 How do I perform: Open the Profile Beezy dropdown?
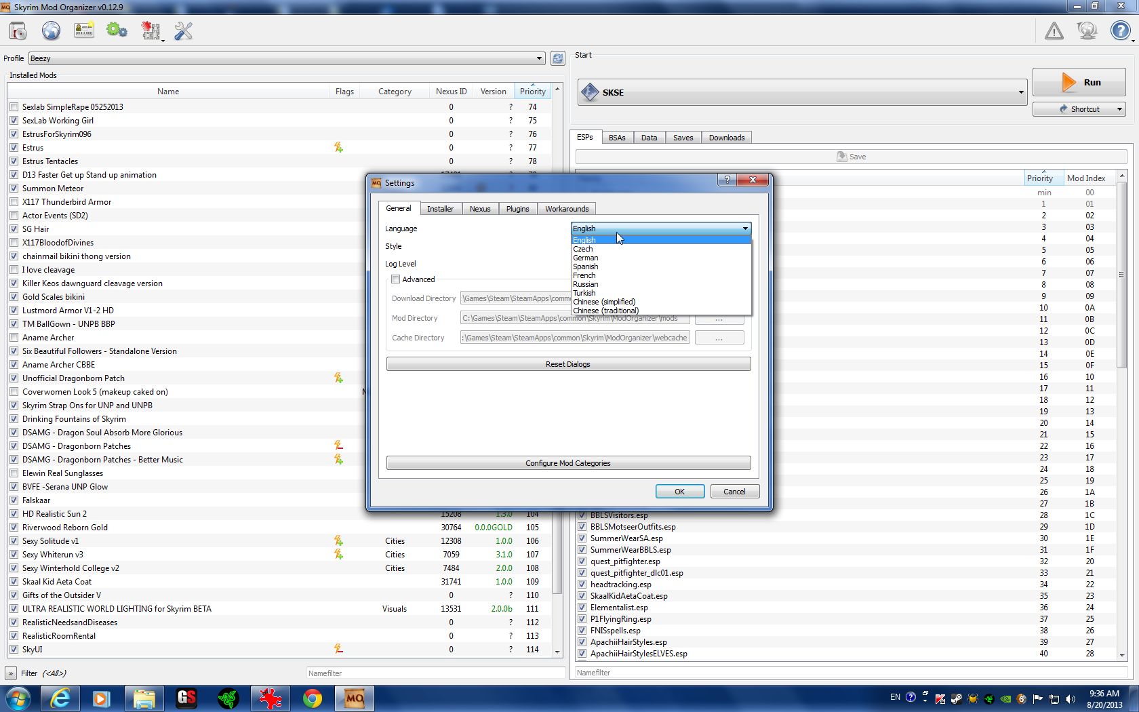tap(286, 59)
